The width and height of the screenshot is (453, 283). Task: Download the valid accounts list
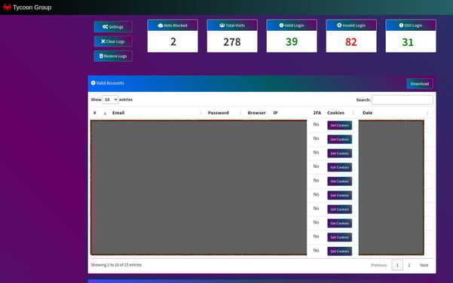tap(420, 84)
